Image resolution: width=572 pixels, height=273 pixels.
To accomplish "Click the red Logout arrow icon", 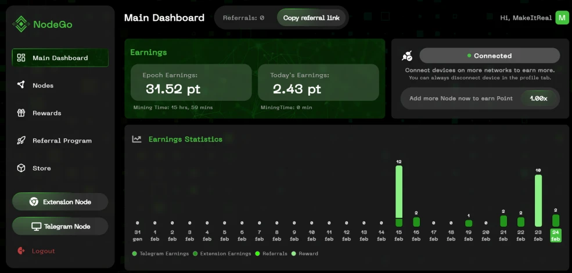I will click(21, 250).
